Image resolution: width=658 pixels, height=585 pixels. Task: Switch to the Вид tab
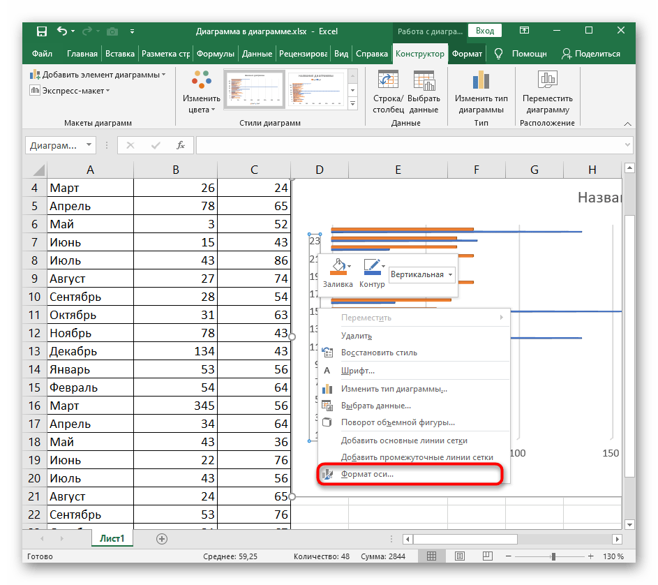coord(341,54)
